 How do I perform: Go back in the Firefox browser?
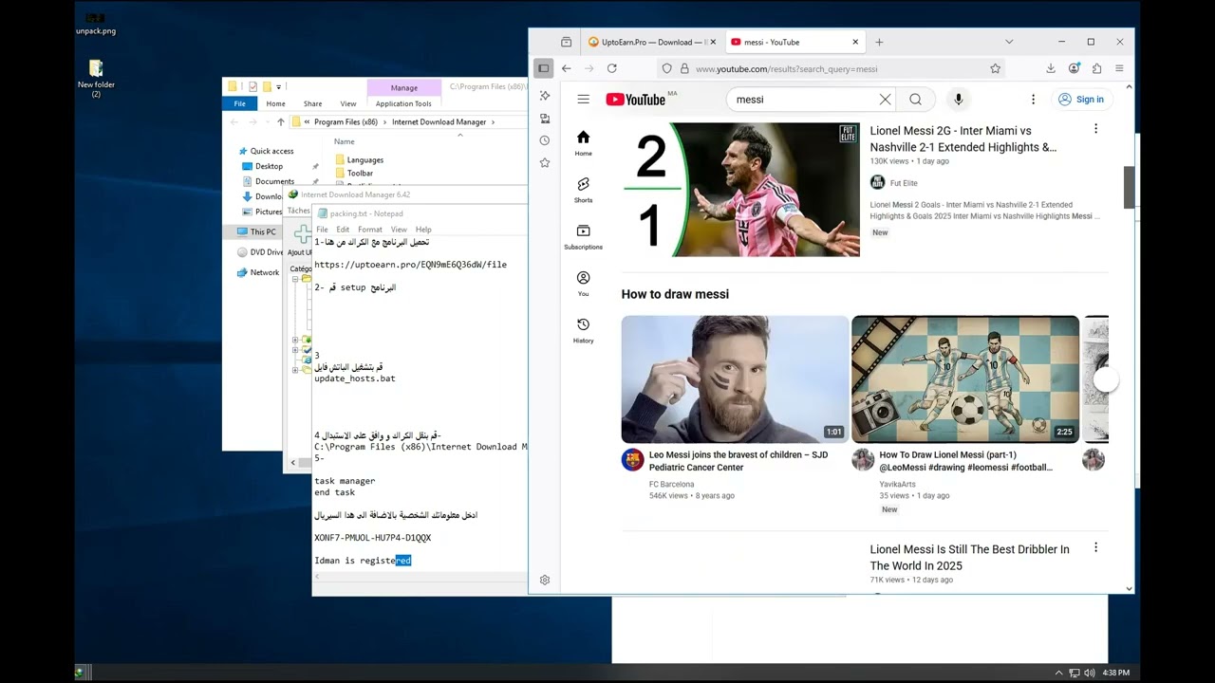(x=567, y=68)
